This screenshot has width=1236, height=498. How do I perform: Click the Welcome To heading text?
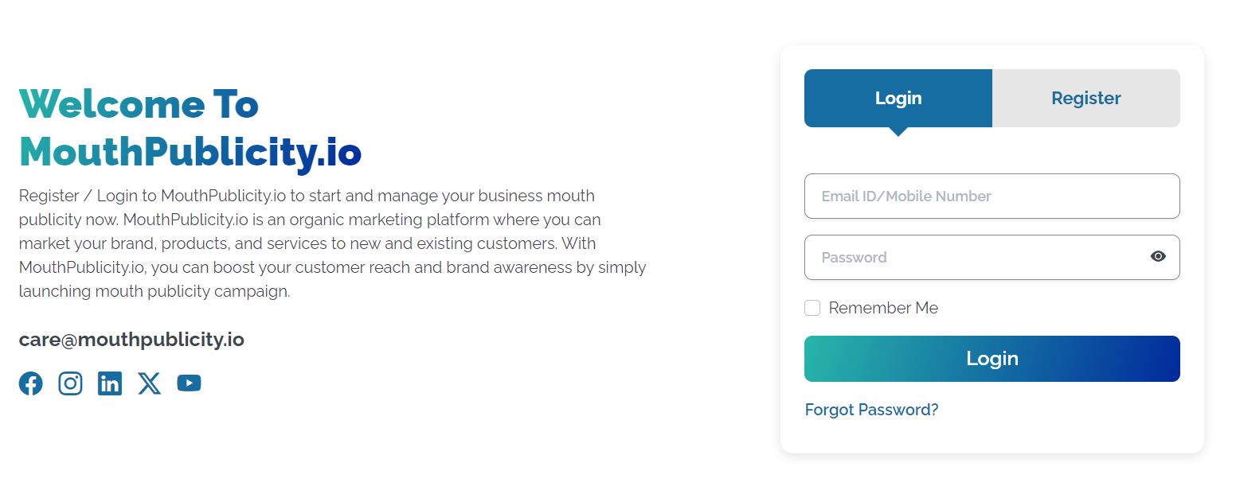pos(139,103)
